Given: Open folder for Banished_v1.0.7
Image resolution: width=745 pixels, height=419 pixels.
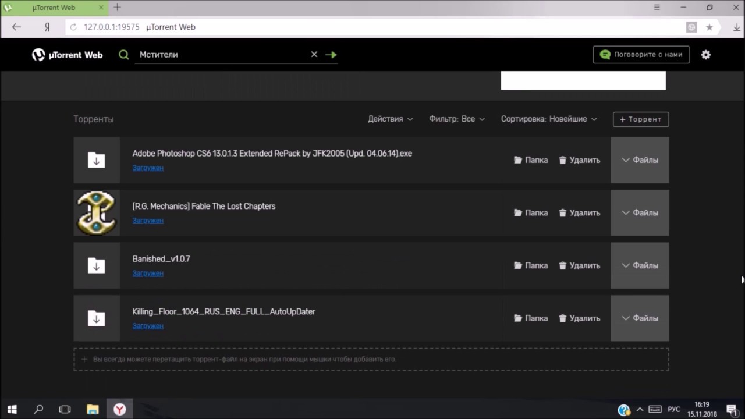Looking at the screenshot, I should point(531,265).
